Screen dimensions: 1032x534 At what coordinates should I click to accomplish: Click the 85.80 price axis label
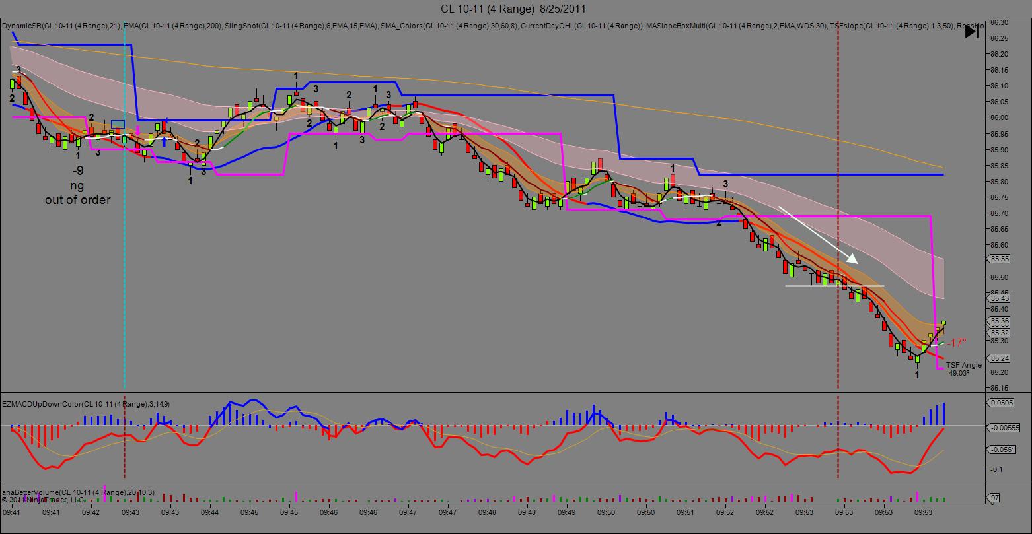998,182
